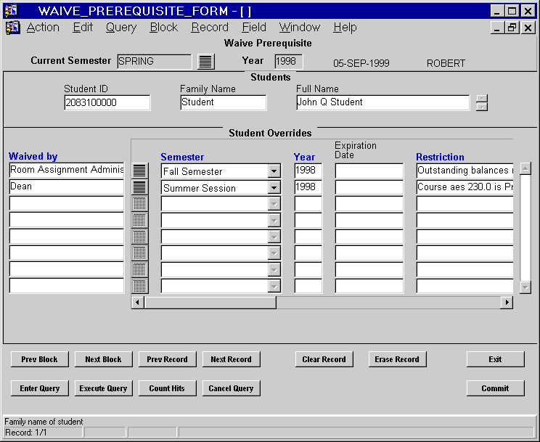
Task: Restore the inner form window
Action: tap(512, 27)
